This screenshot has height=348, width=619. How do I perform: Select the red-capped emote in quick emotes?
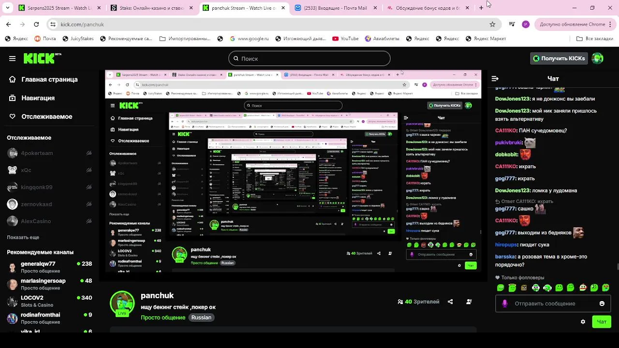(583, 288)
